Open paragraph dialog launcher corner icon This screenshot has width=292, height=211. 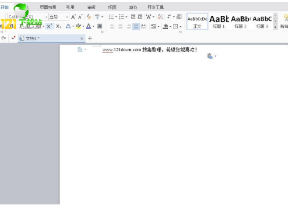pos(180,32)
